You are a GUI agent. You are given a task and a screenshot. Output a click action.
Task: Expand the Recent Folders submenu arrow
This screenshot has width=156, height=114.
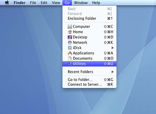coord(113,72)
